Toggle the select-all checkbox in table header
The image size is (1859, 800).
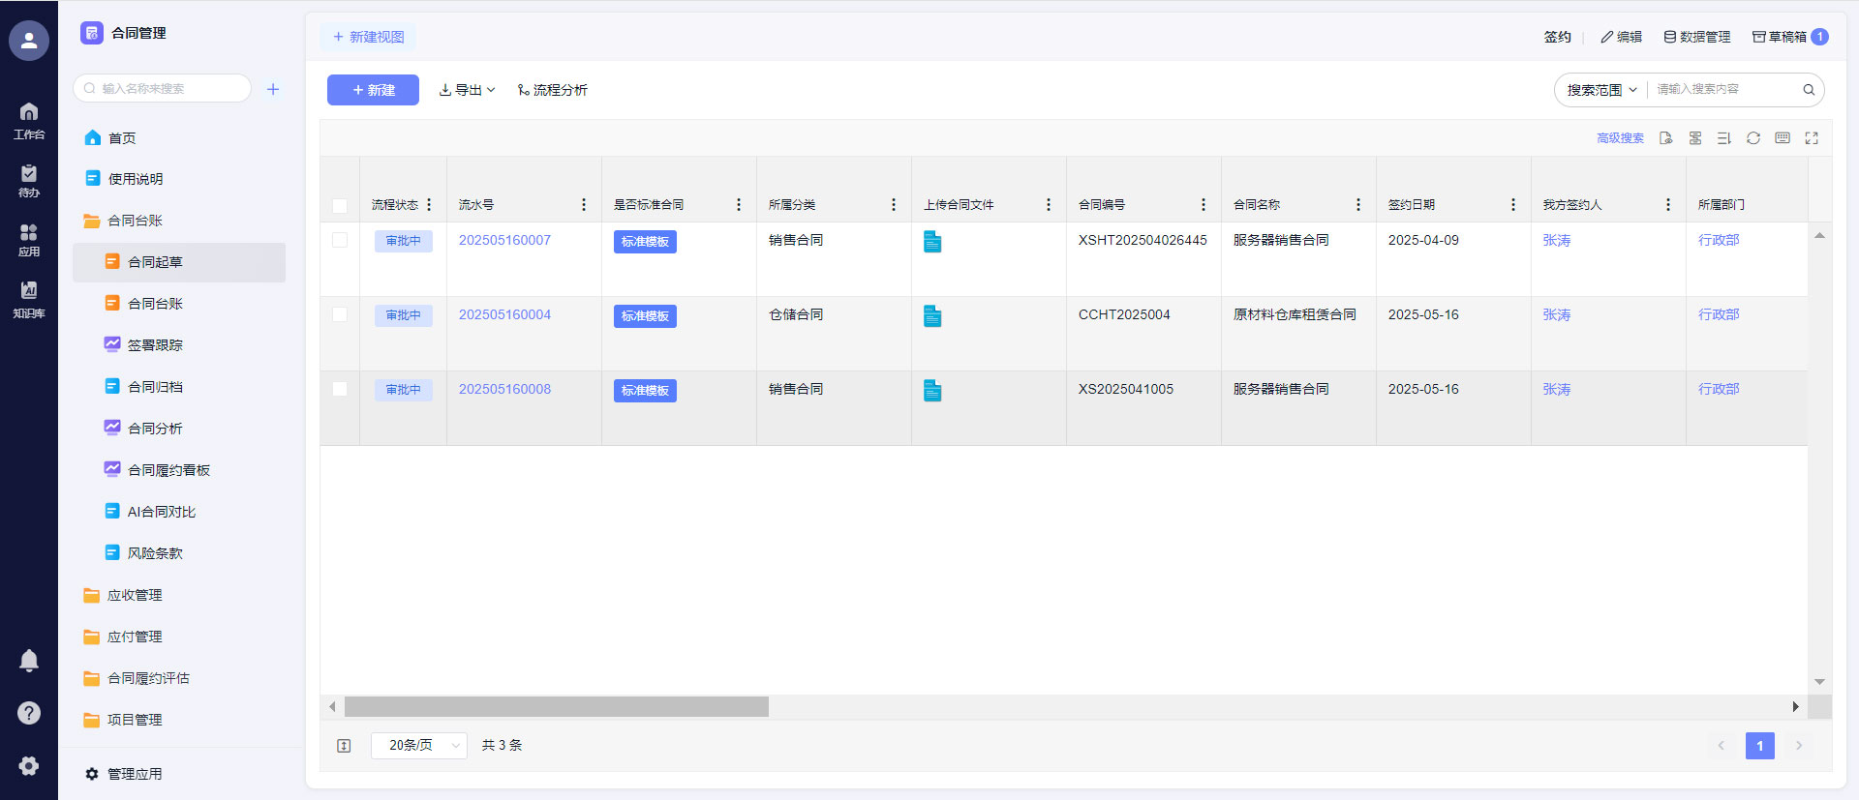[340, 205]
